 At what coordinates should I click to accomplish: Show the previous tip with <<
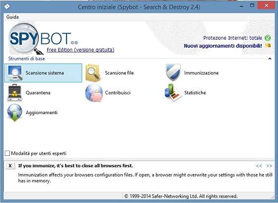(x=259, y=166)
